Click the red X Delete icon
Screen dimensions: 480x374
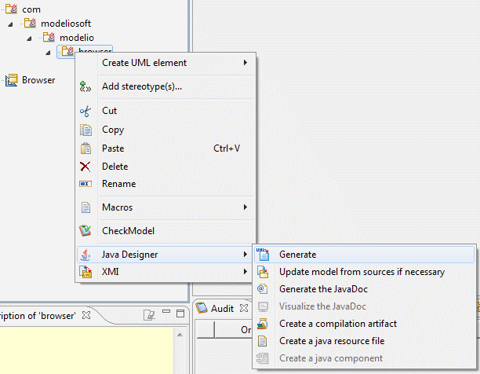coord(85,167)
